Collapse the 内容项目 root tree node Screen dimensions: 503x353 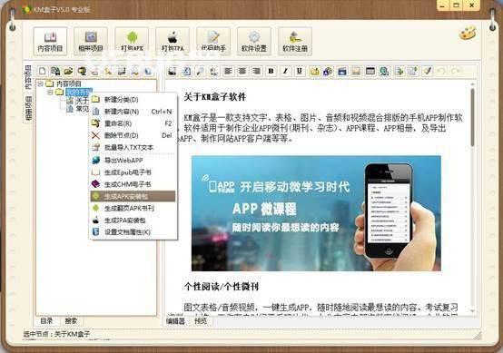click(40, 84)
